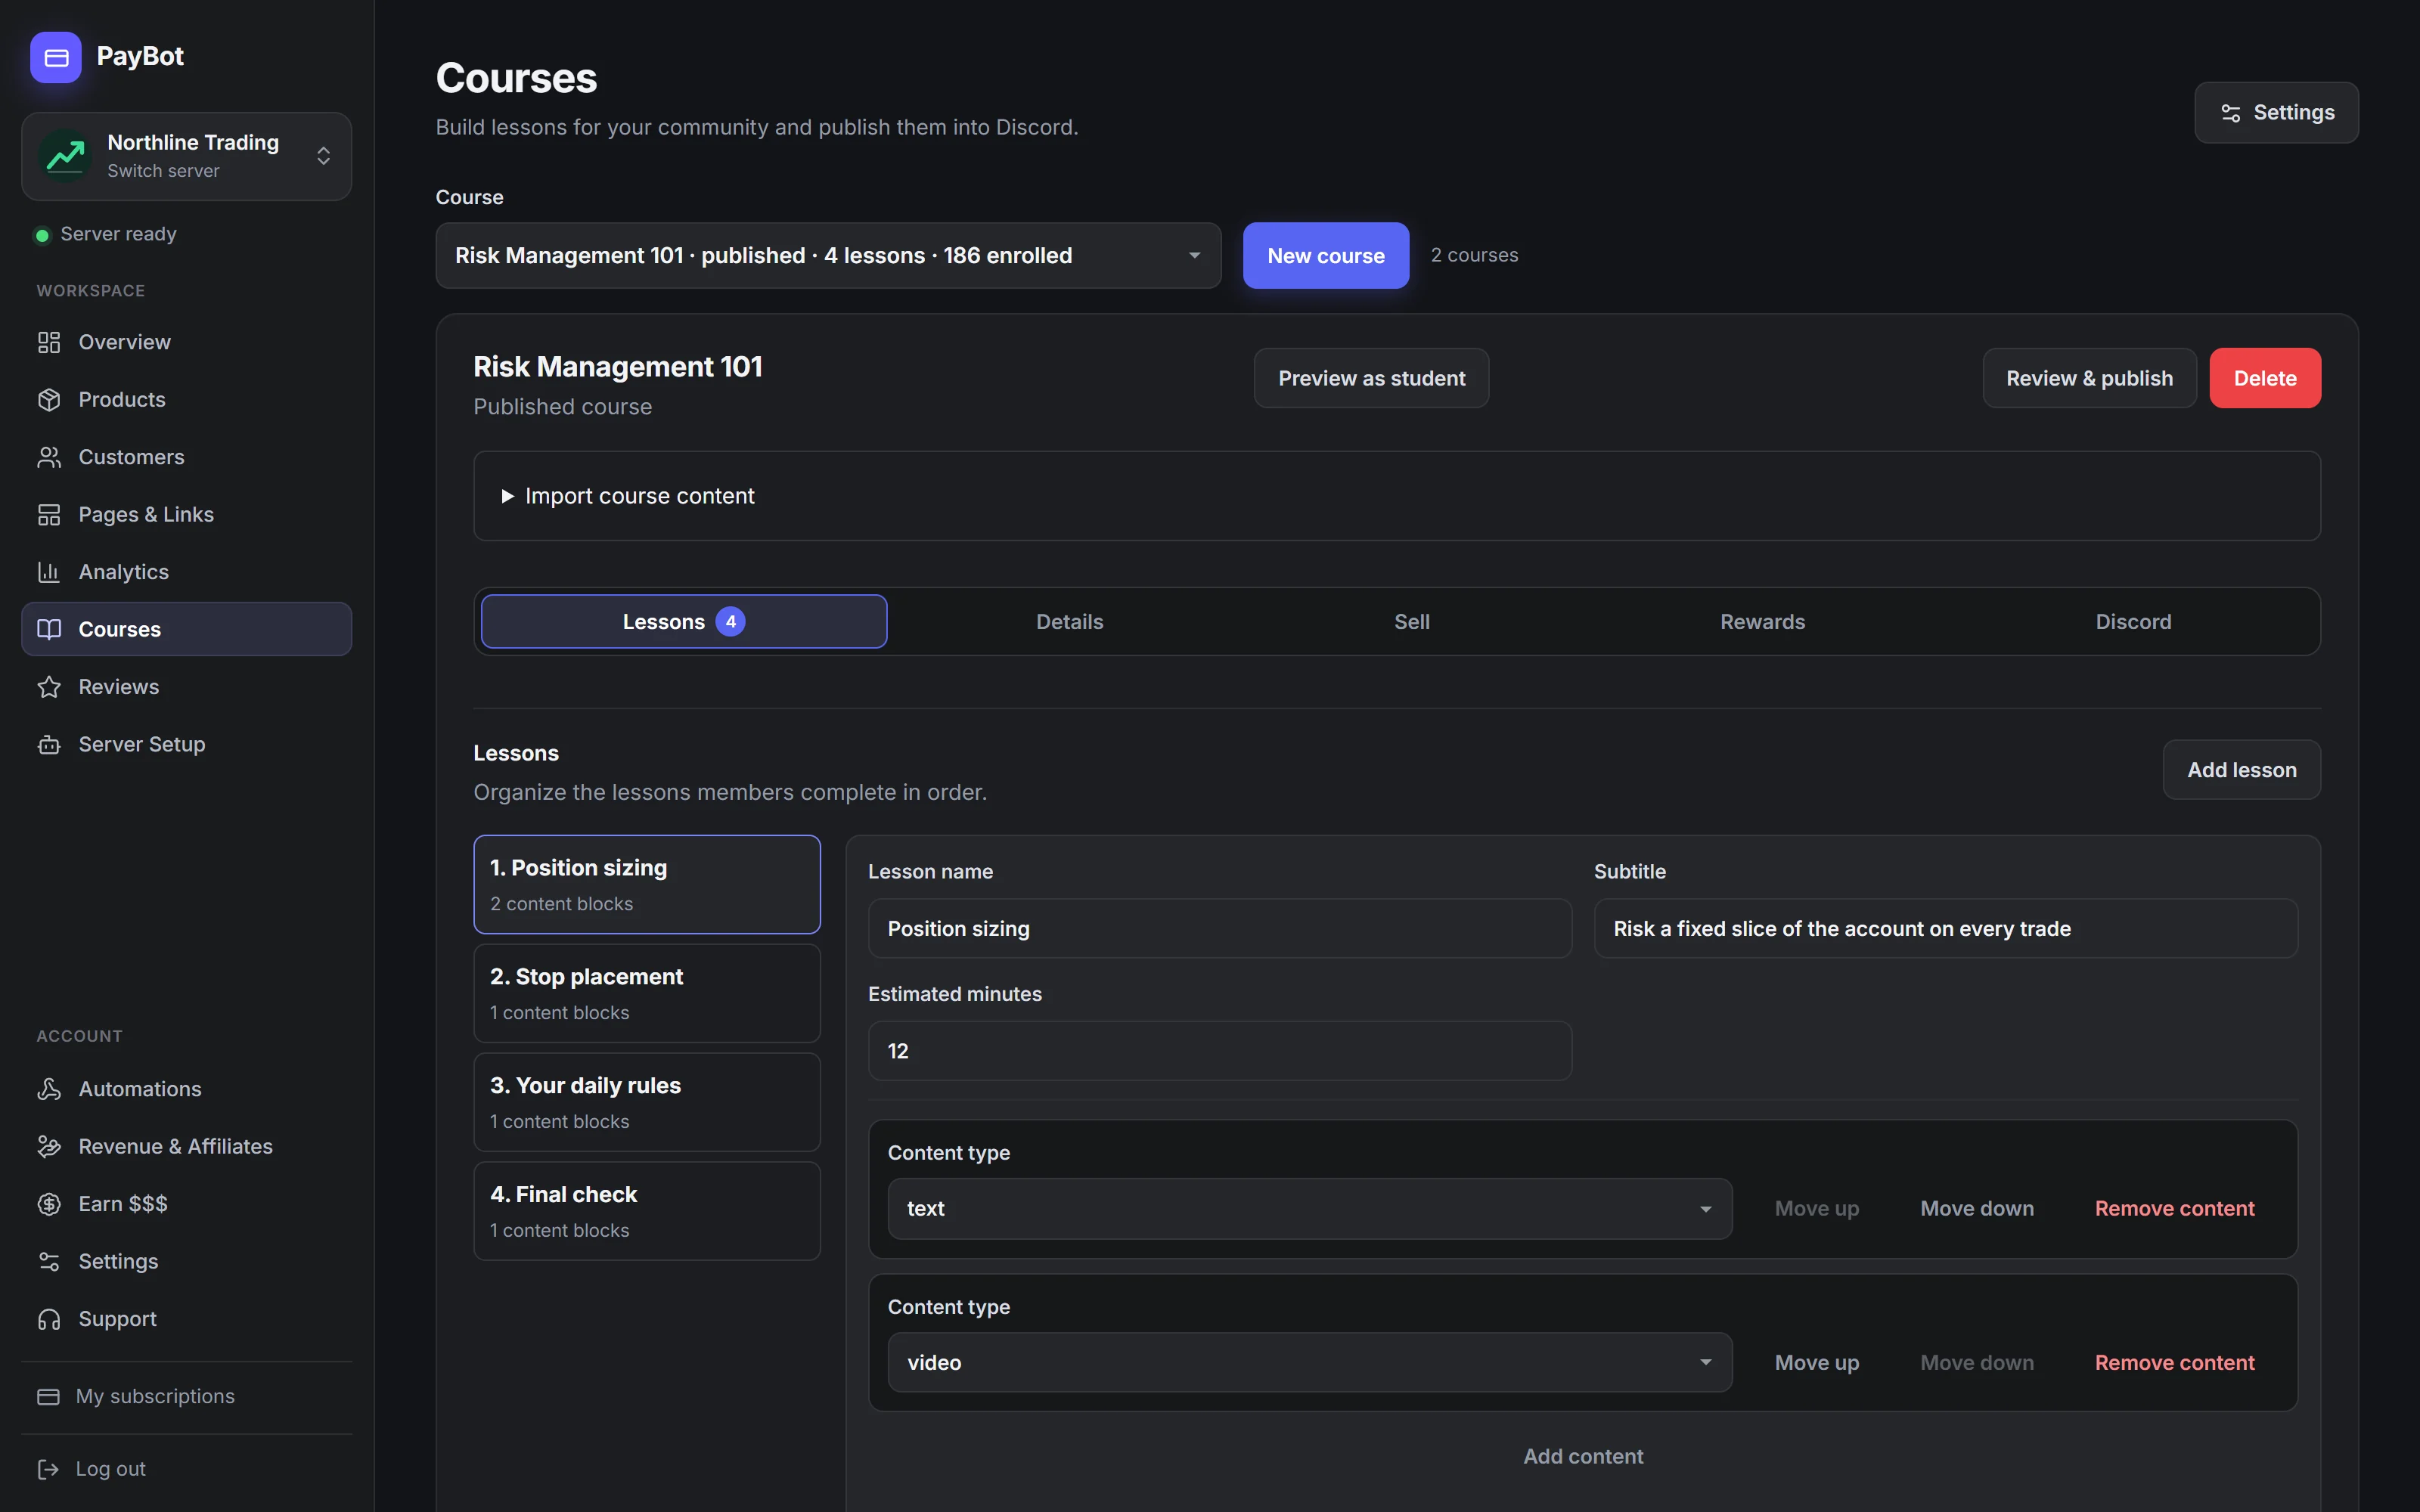Switch to the Rewards tab

(1762, 622)
